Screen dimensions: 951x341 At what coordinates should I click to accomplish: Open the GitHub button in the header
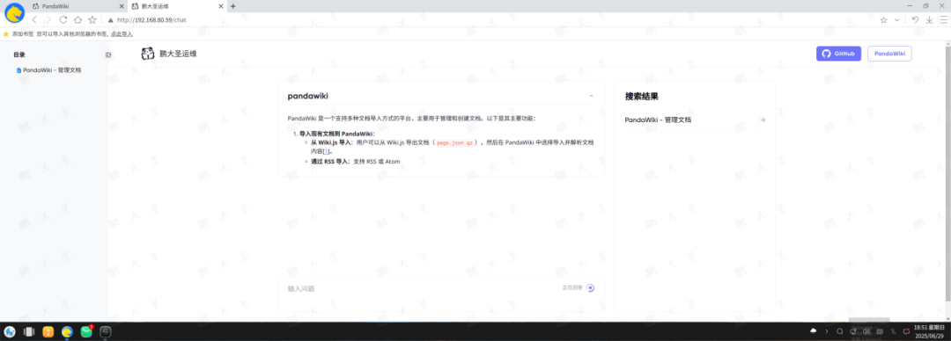pos(838,54)
